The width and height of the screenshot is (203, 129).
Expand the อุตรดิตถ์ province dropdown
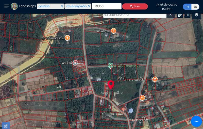[50, 6]
